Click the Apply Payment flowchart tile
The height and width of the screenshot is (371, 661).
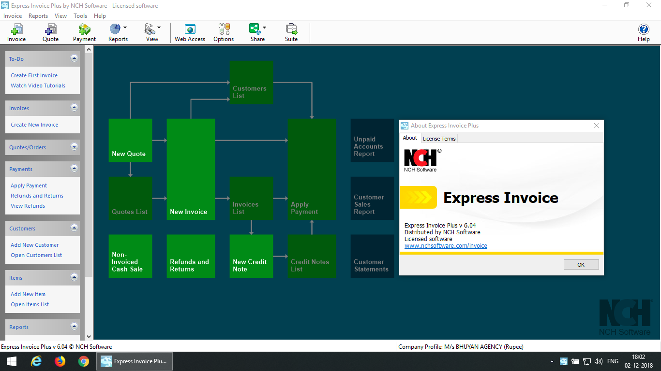pyautogui.click(x=312, y=169)
